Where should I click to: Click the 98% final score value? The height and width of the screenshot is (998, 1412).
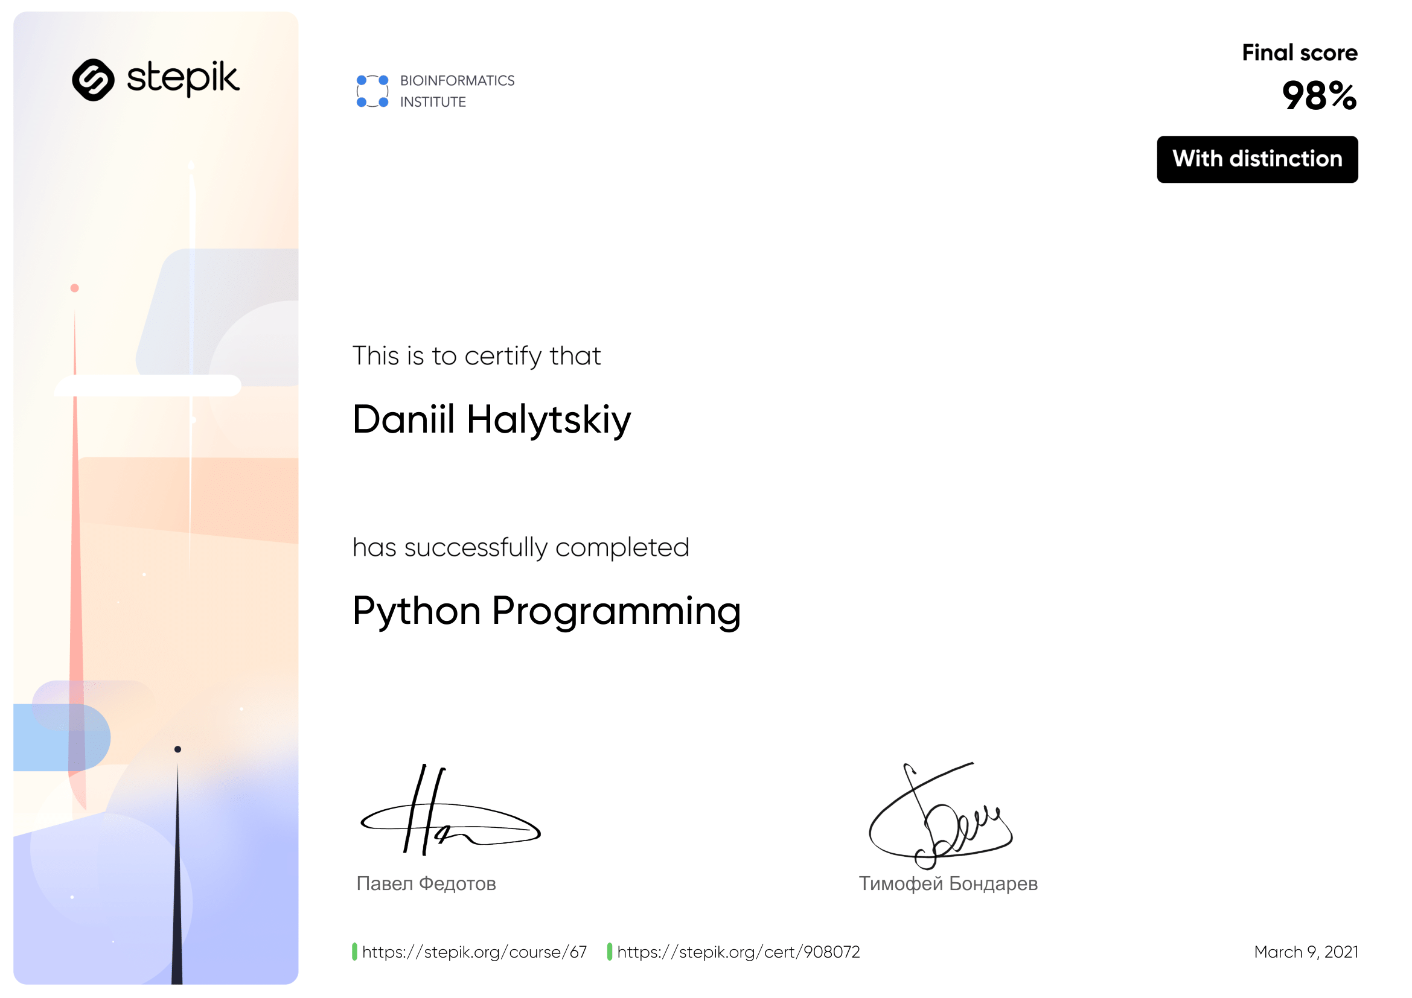pos(1318,96)
